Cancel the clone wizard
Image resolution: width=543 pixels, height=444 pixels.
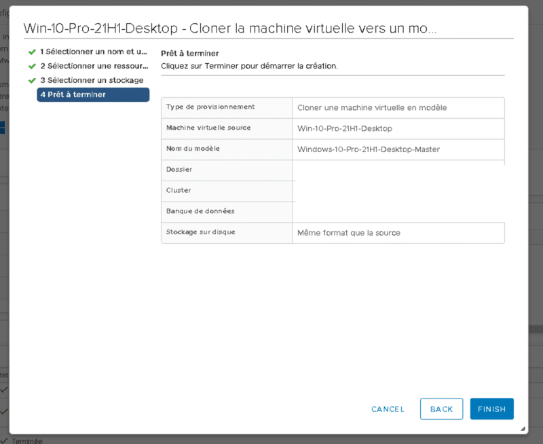[388, 409]
